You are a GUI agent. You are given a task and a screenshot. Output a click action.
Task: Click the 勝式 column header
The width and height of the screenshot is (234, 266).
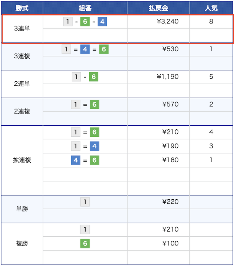click(22, 8)
